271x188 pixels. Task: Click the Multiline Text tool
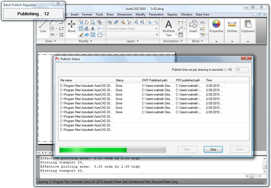pos(169,28)
